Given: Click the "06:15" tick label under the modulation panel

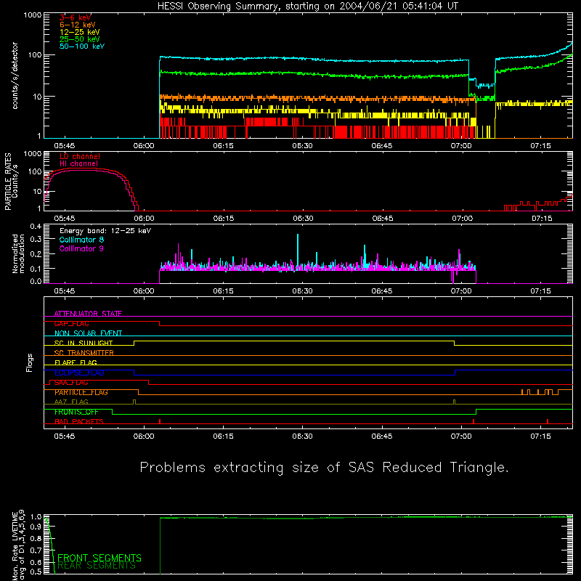Looking at the screenshot, I should coord(223,291).
